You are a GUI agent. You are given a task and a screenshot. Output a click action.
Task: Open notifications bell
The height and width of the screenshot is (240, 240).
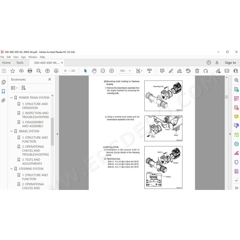[217, 63]
